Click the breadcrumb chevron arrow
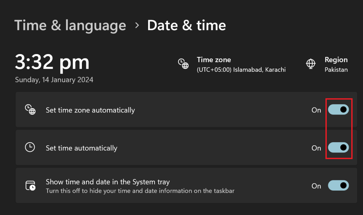This screenshot has width=363, height=215. pos(137,25)
